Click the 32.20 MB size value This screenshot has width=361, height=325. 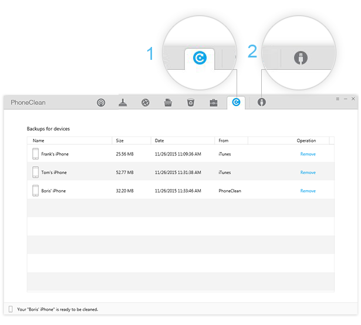tap(125, 191)
